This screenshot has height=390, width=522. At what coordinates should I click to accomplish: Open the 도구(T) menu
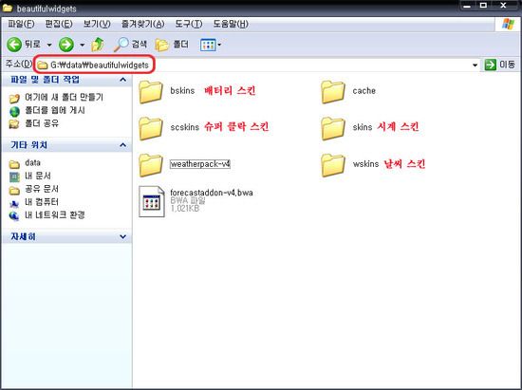(x=189, y=24)
